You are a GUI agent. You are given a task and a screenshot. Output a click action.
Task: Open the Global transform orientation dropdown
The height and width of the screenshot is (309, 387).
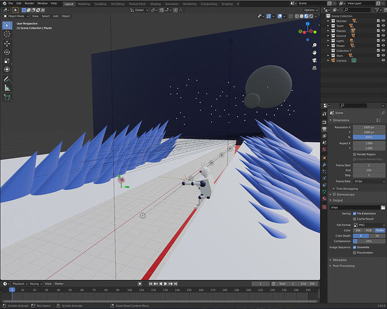[x=139, y=10]
